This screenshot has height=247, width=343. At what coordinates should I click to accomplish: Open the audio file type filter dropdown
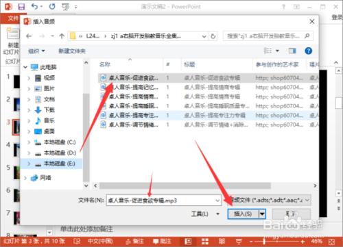[x=307, y=200]
